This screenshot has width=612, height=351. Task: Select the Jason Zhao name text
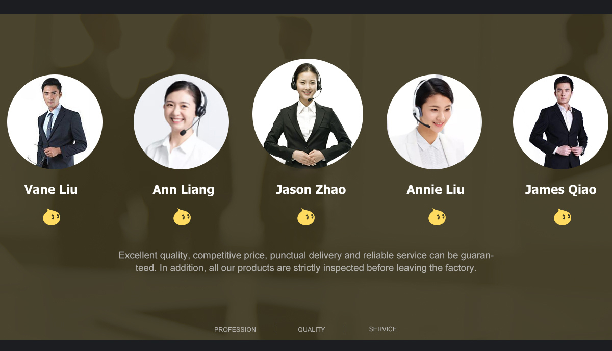click(x=311, y=190)
